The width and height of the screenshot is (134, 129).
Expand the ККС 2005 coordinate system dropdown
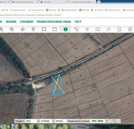pyautogui.click(x=107, y=121)
